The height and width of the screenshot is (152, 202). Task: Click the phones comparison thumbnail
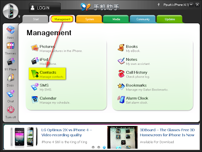(x=24, y=137)
